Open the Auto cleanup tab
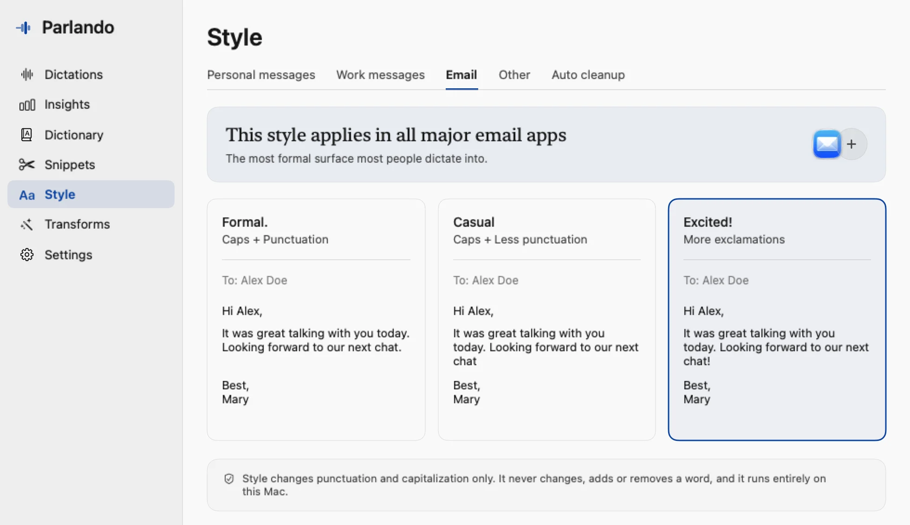The height and width of the screenshot is (525, 910). coord(588,75)
